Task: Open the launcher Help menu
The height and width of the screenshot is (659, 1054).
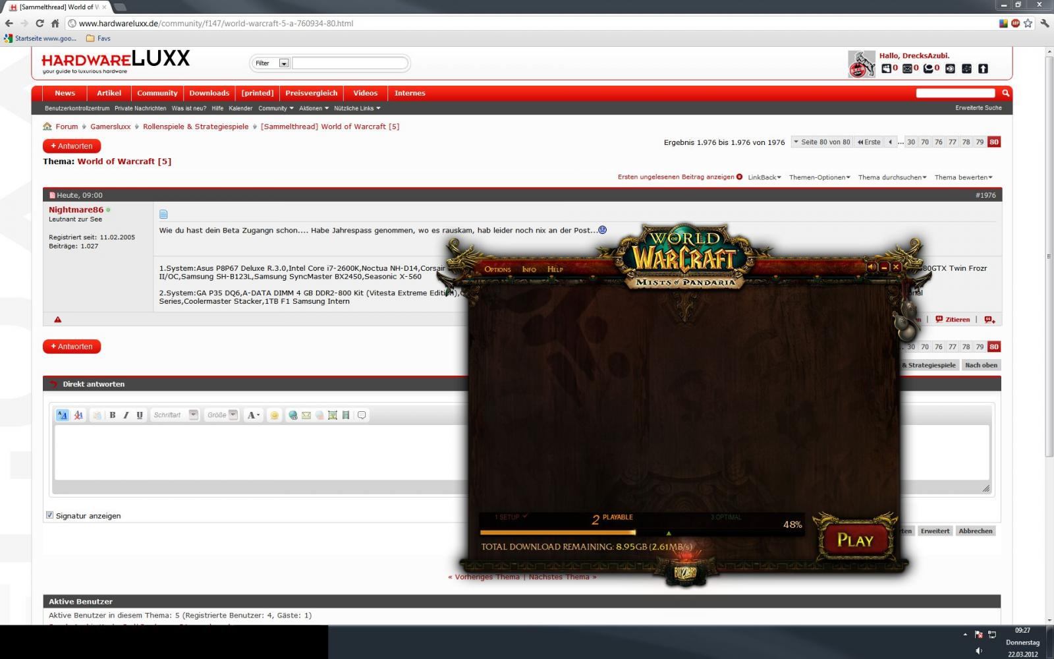Action: tap(555, 269)
